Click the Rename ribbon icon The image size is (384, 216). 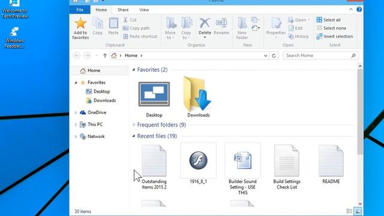click(x=221, y=23)
